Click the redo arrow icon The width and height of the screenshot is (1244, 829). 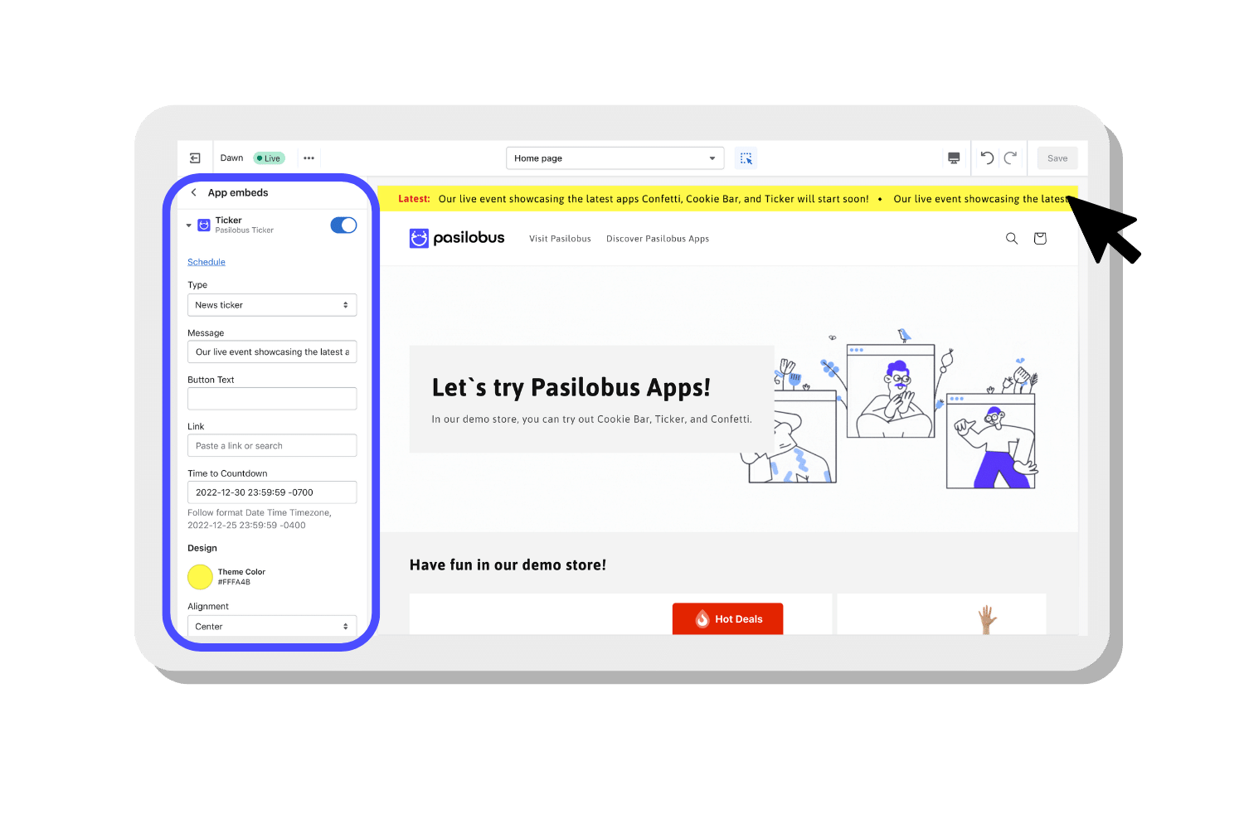click(1010, 158)
